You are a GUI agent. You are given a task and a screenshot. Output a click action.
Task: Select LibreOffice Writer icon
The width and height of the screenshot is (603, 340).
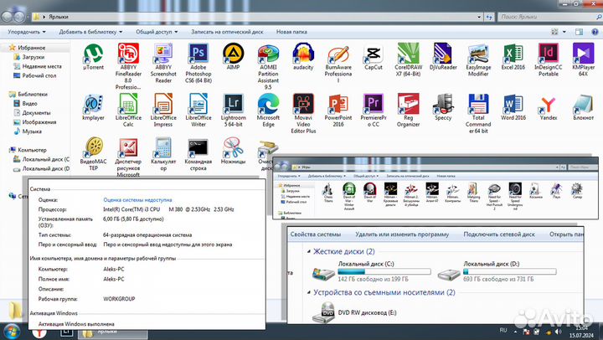tap(198, 110)
